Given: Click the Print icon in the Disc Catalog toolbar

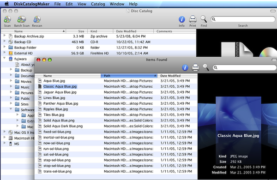Looking at the screenshot, I should (193, 19).
